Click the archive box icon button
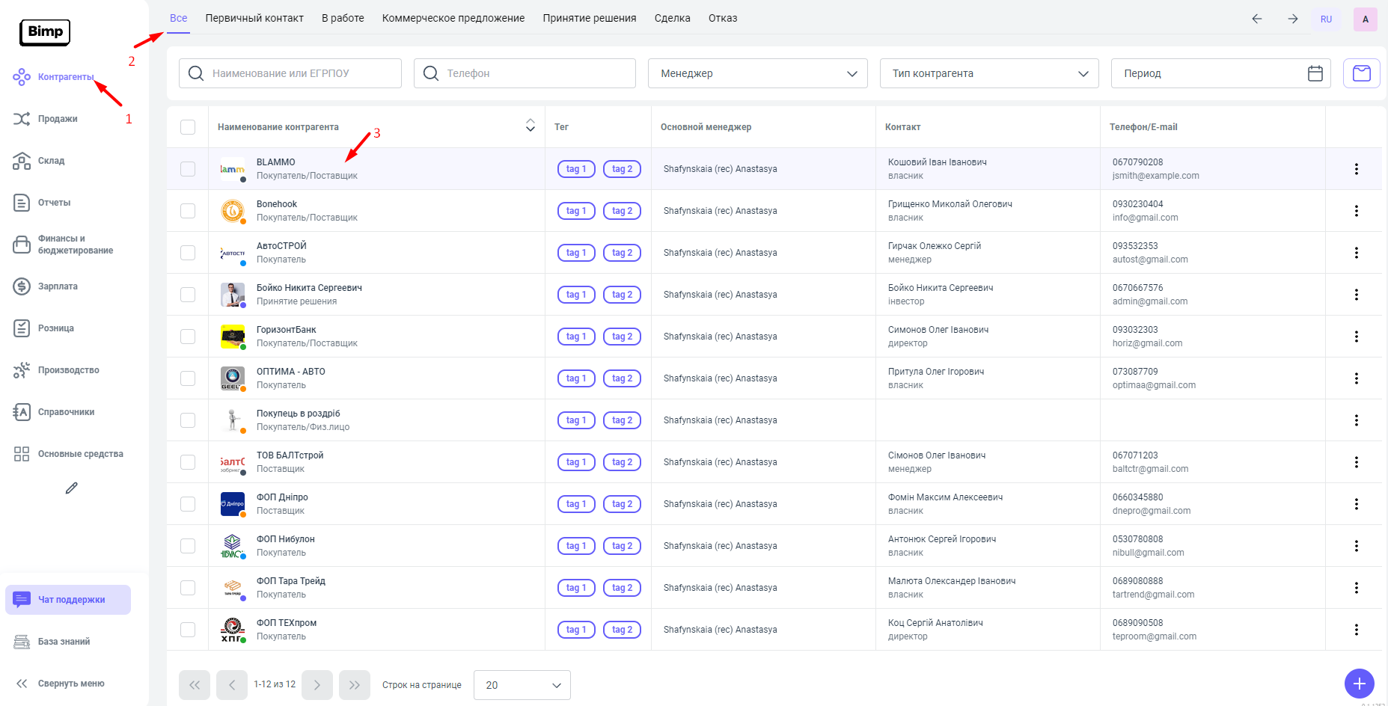The image size is (1388, 706). (1361, 73)
